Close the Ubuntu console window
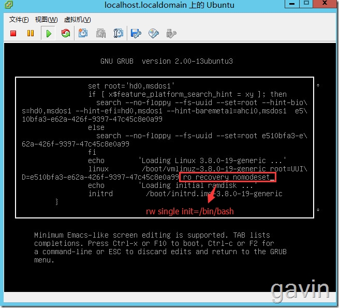 [x=325, y=4]
